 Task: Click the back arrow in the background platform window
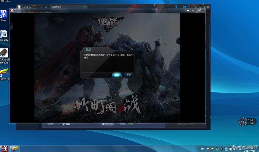point(42,7)
